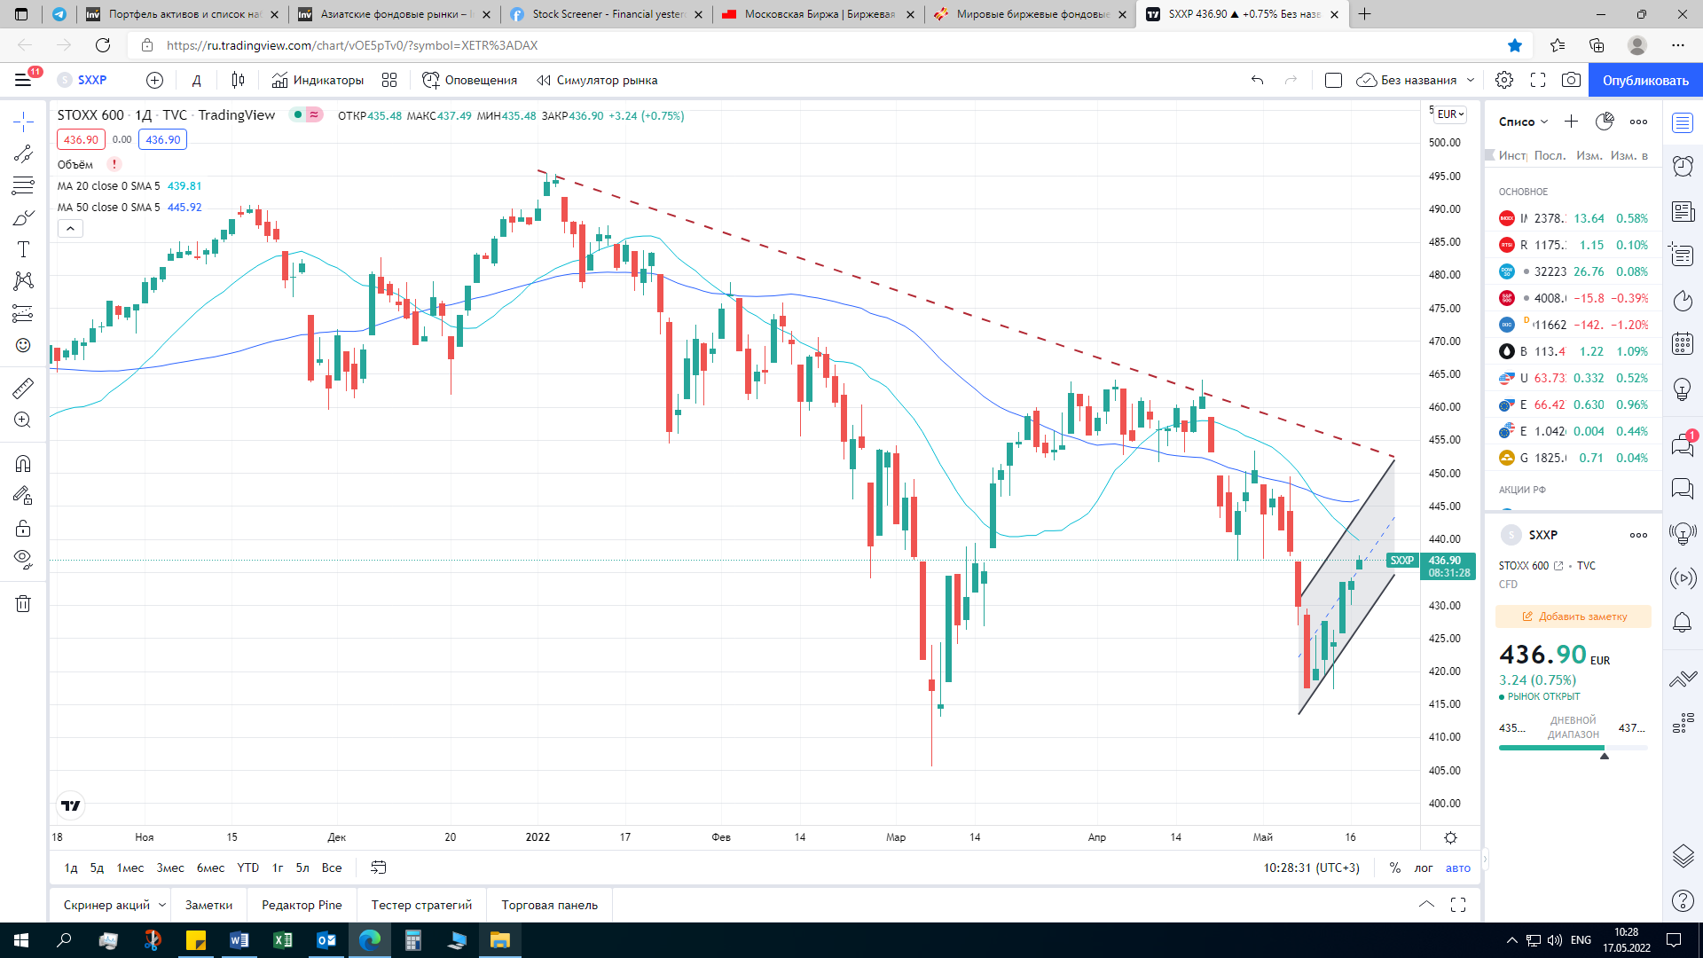This screenshot has height=958, width=1703.
Task: Open the ideas lightbulb sidebar icon
Action: click(1683, 389)
